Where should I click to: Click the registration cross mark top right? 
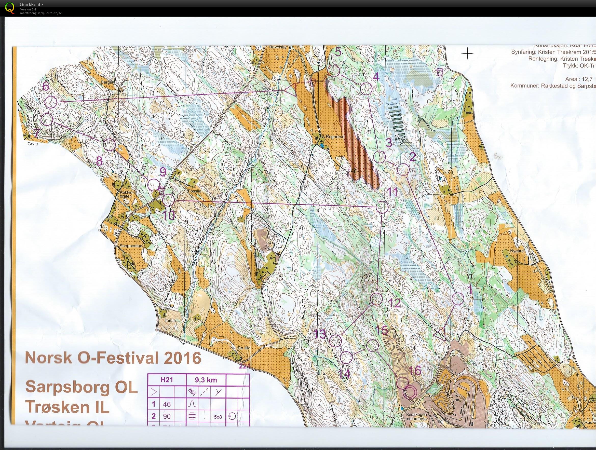pos(467,54)
